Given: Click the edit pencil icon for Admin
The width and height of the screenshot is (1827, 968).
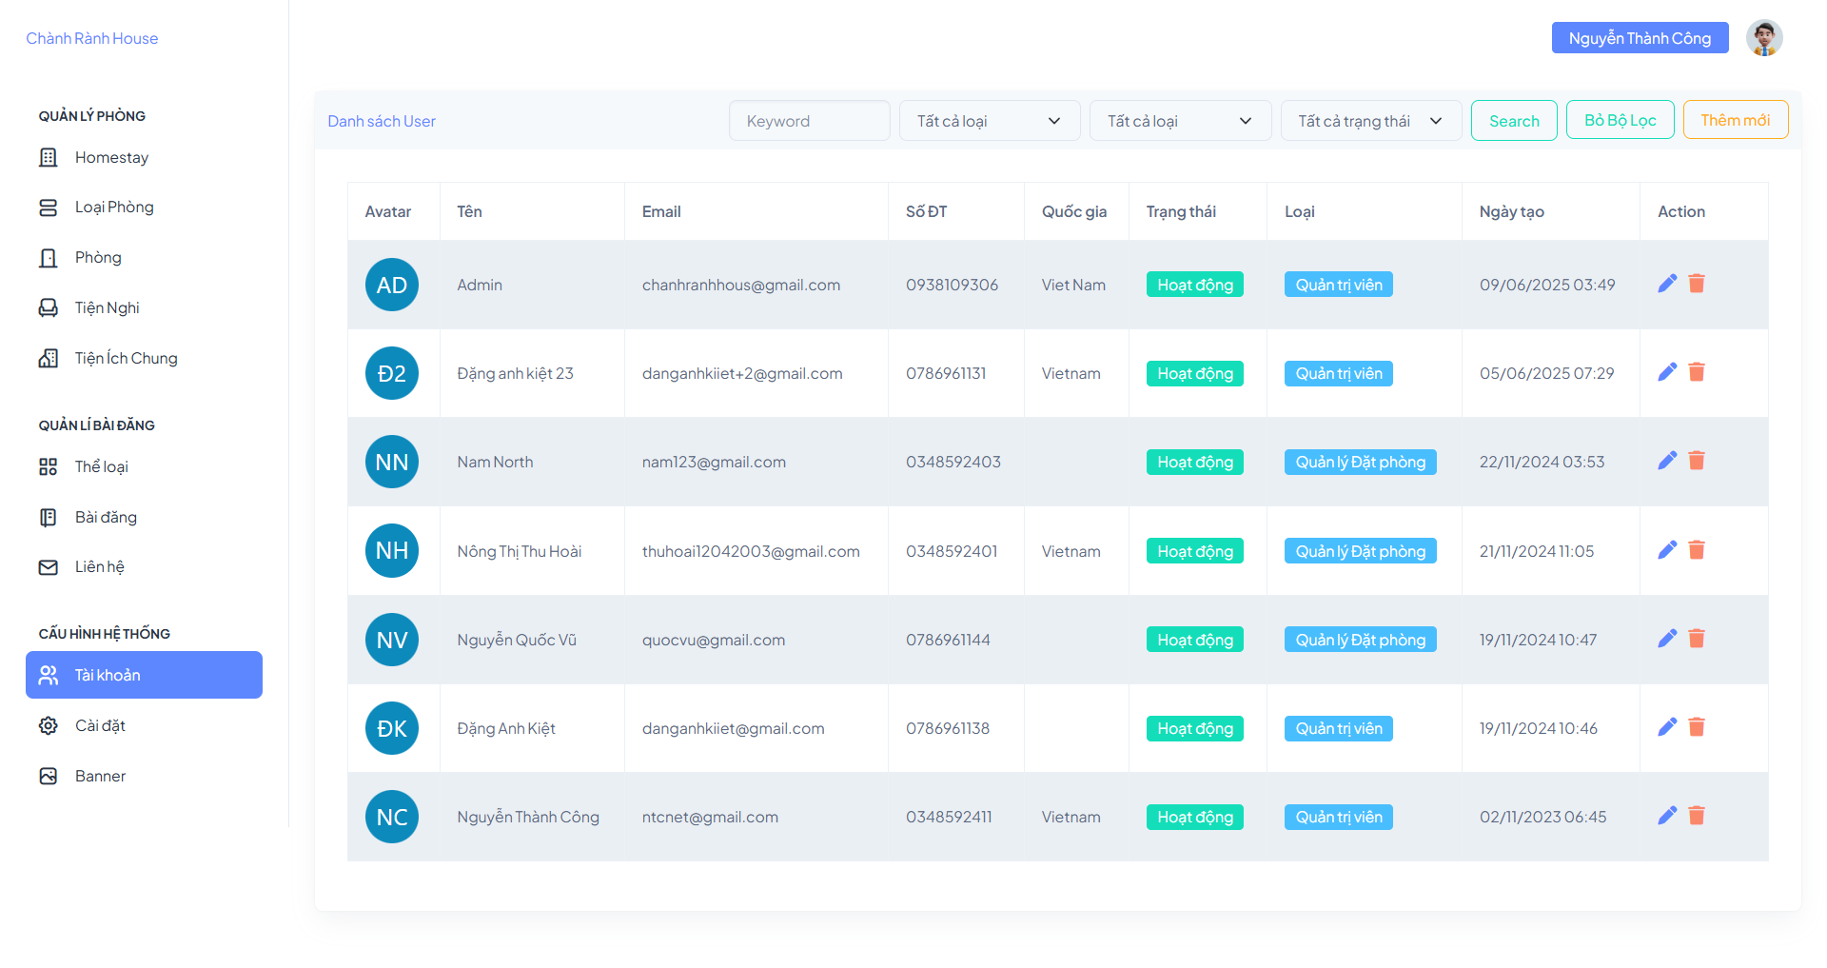Looking at the screenshot, I should 1667,284.
